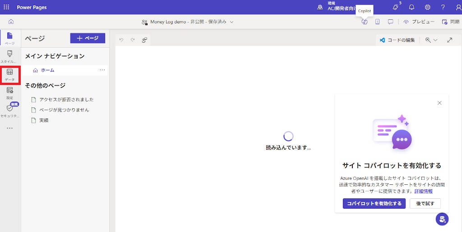This screenshot has width=462, height=232.
Task: Click the + ページ button
Action: [x=88, y=38]
